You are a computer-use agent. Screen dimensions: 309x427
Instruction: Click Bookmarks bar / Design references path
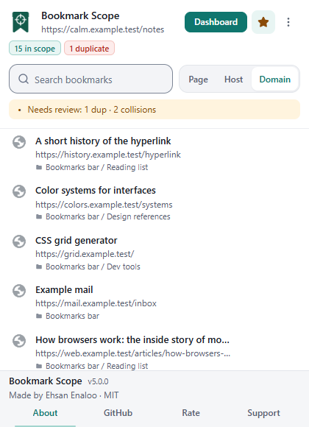coord(108,216)
